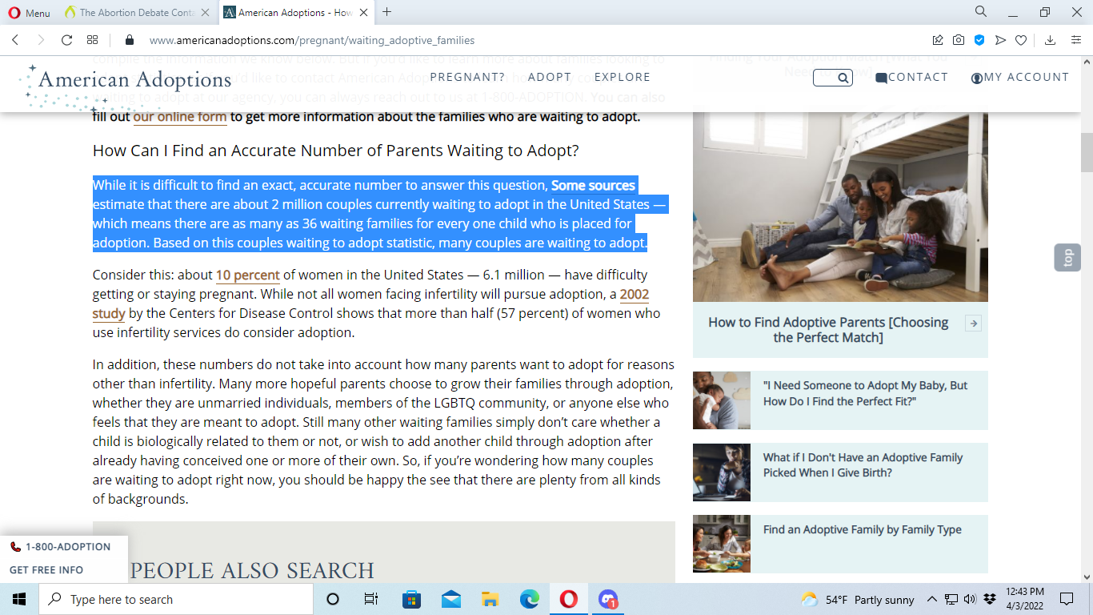
Task: Click the American Adoptions logo
Action: click(125, 87)
